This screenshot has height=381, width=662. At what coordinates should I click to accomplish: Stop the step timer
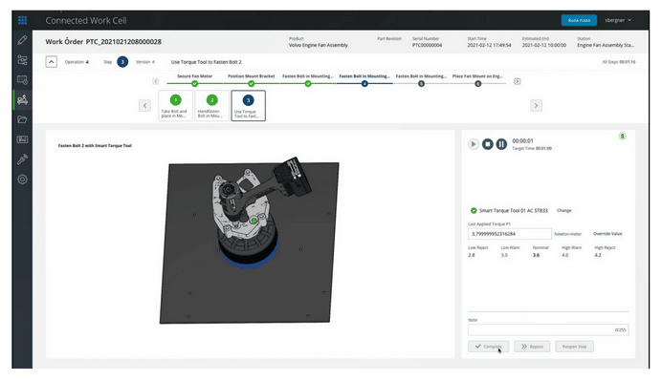tap(488, 144)
